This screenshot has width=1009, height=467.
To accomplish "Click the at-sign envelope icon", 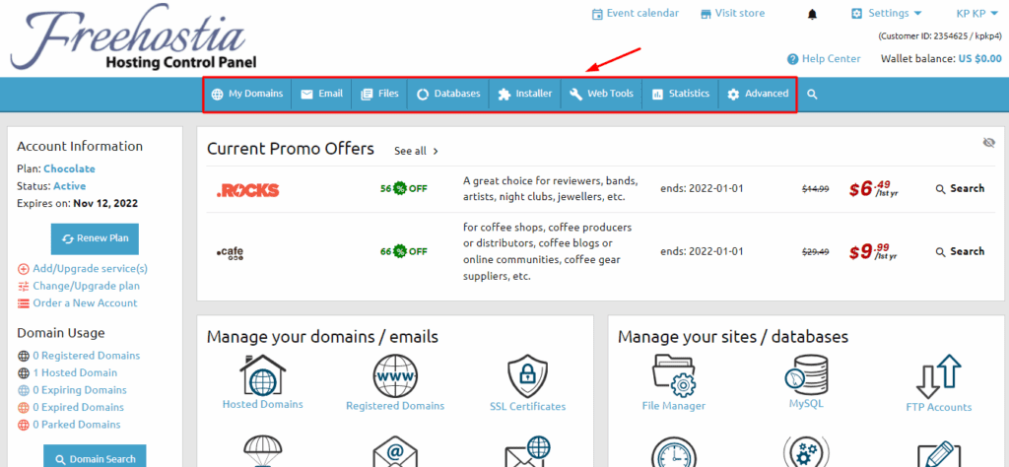I will pos(394,451).
